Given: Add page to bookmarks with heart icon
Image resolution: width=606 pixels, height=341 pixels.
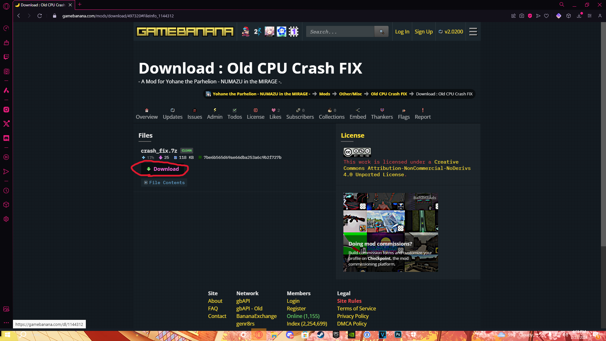Looking at the screenshot, I should 546,16.
